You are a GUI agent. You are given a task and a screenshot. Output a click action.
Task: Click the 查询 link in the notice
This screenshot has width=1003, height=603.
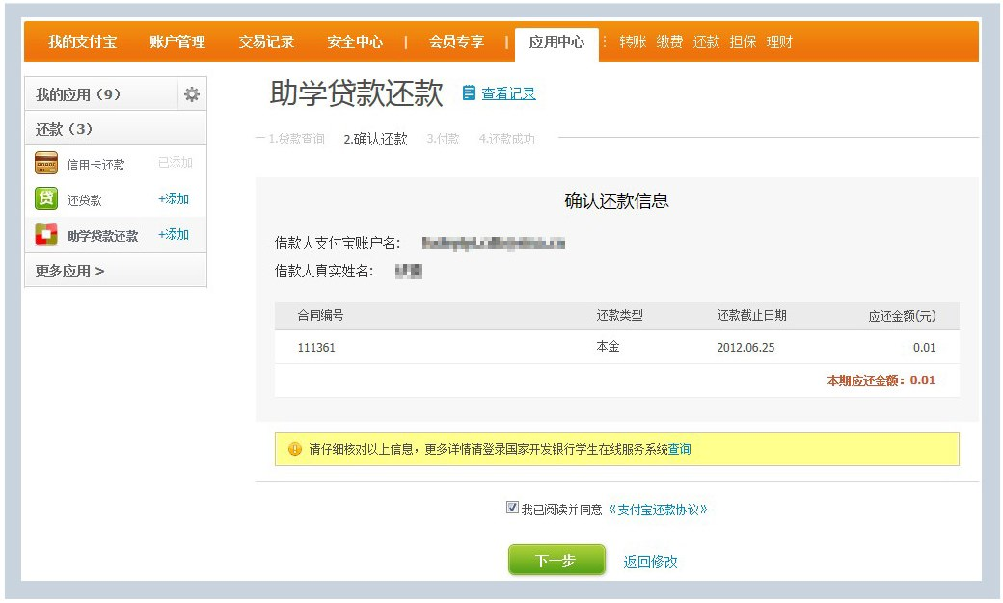click(680, 449)
